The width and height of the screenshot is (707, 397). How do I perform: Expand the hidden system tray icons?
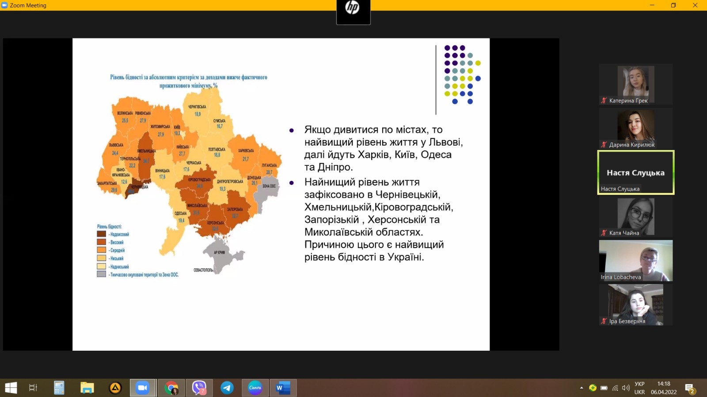pyautogui.click(x=582, y=388)
